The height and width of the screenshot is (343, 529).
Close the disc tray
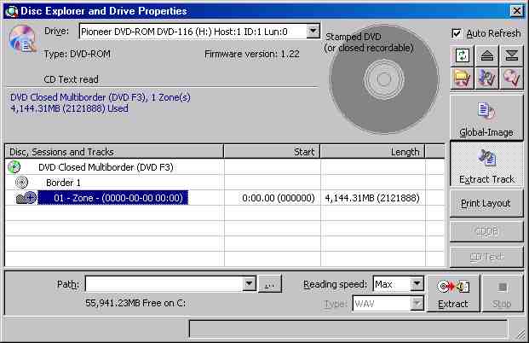pos(511,55)
